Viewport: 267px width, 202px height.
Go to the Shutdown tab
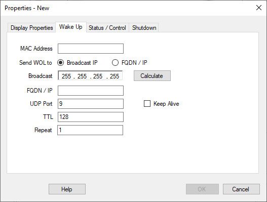[x=144, y=27]
